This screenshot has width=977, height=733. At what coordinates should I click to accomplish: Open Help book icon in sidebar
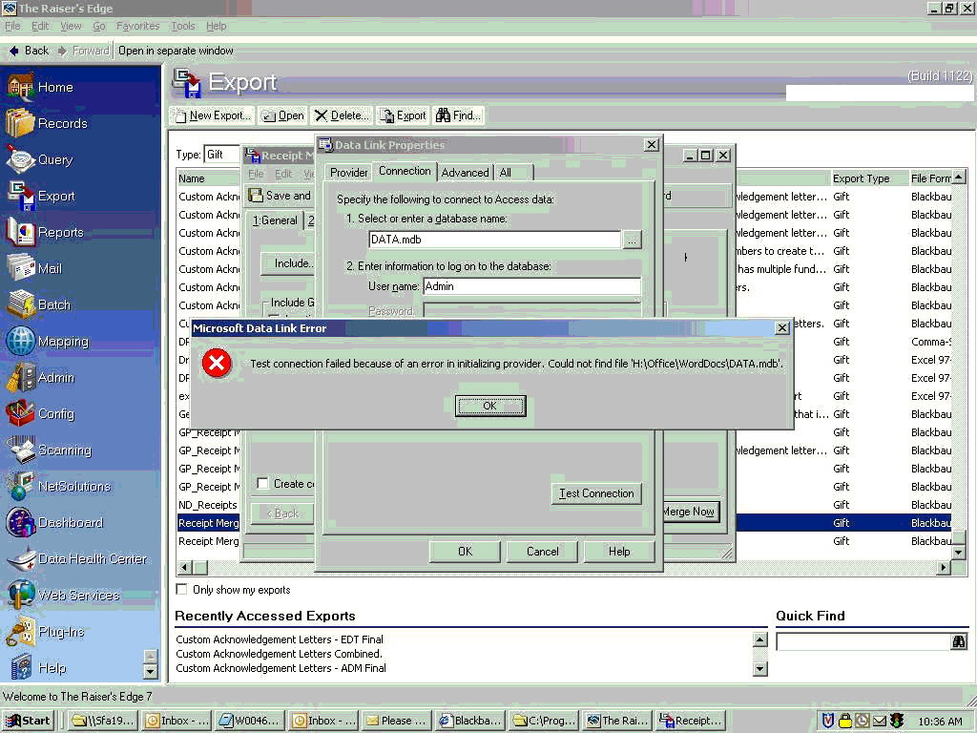[x=21, y=667]
